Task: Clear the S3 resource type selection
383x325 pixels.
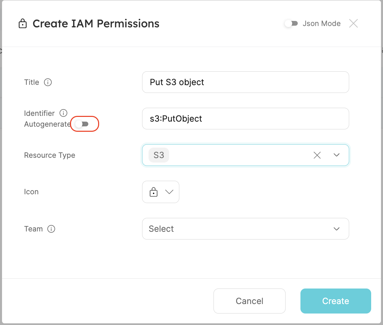Action: 317,155
